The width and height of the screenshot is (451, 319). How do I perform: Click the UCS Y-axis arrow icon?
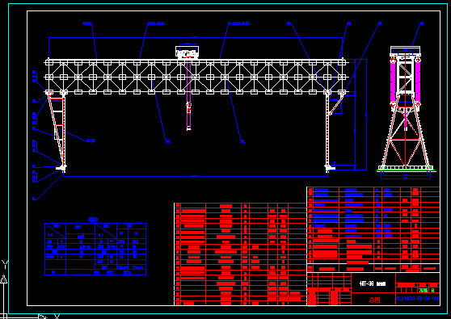coord(4,279)
